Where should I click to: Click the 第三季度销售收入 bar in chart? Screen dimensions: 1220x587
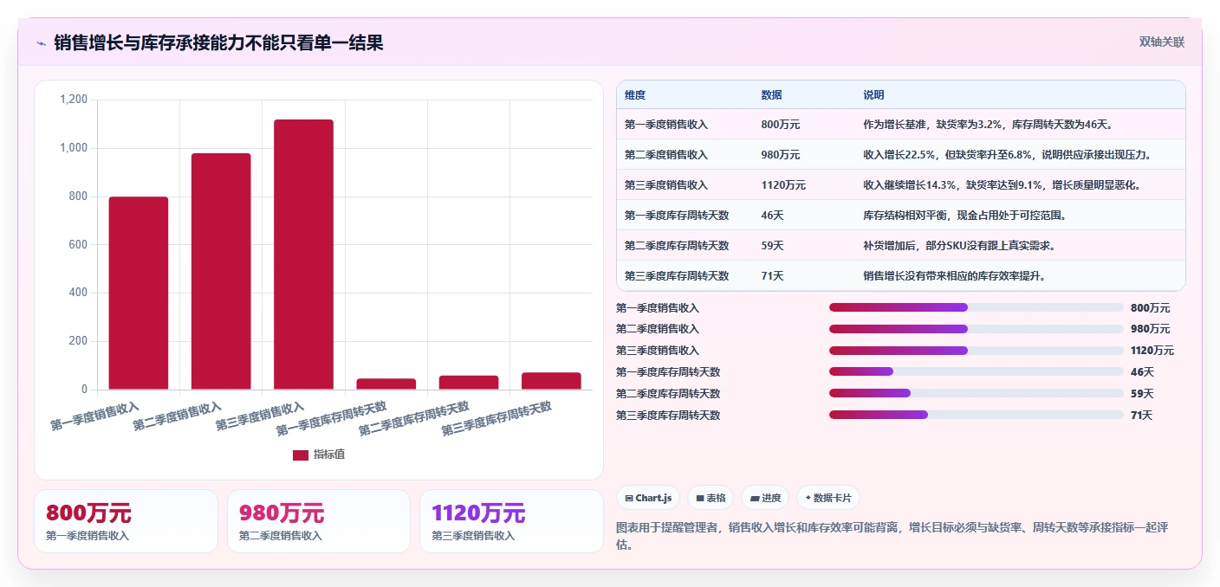[303, 255]
